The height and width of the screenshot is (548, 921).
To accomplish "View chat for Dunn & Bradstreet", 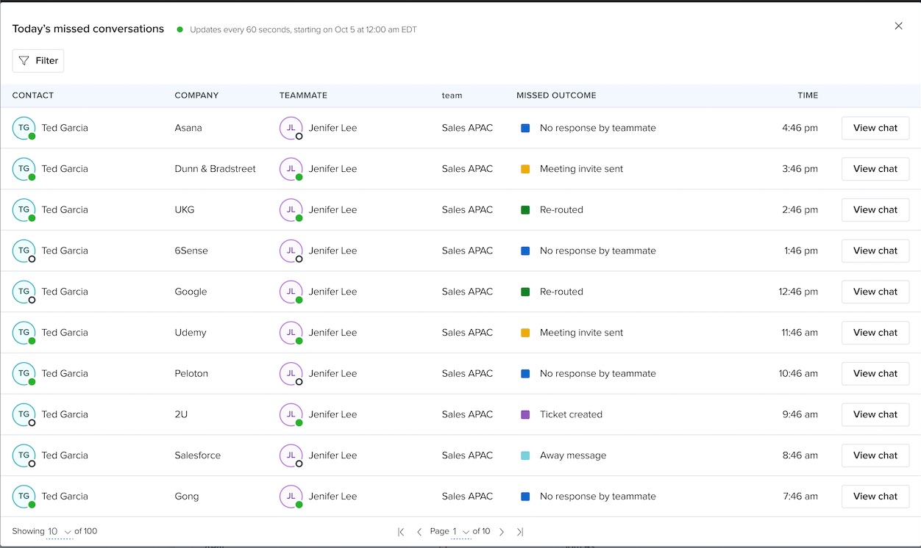I will (x=875, y=169).
